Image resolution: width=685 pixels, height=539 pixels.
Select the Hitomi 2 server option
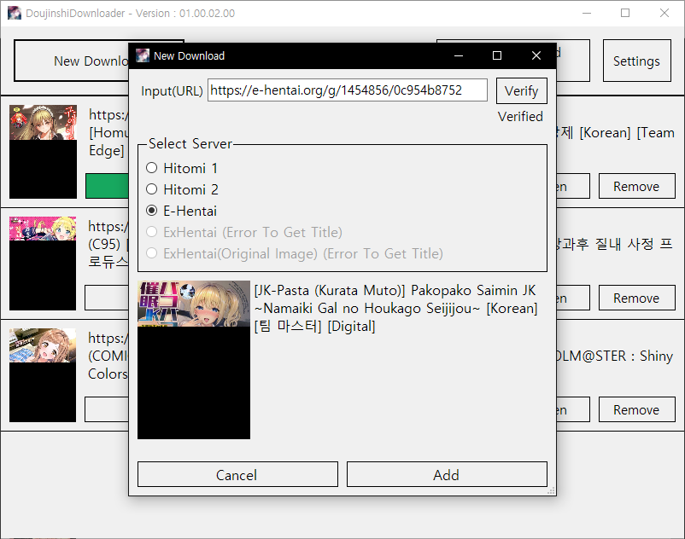182,189
